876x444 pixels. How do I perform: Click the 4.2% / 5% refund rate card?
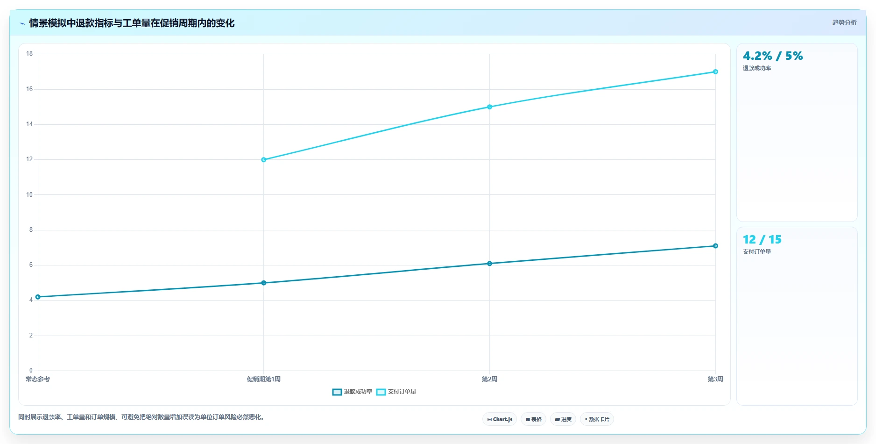[x=797, y=132]
